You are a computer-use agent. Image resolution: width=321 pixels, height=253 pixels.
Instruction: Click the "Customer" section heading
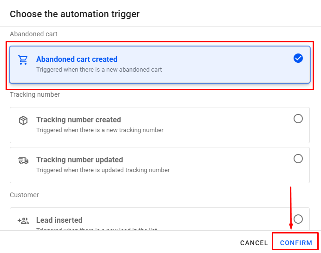tap(24, 195)
